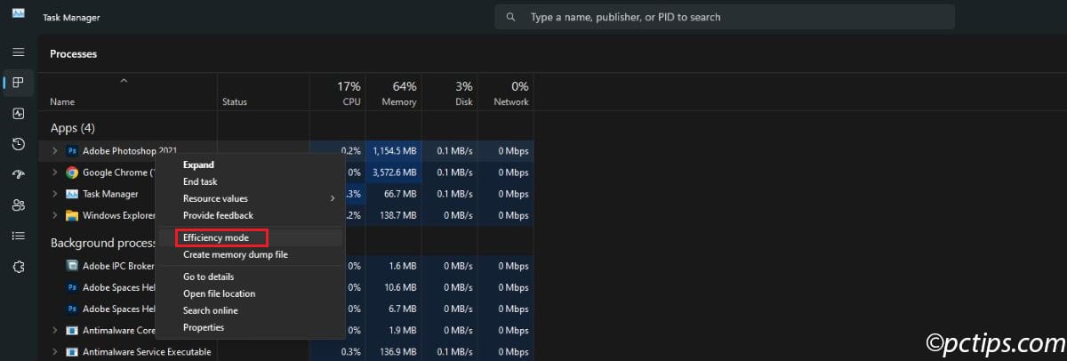Select the Processes sidebar icon
The width and height of the screenshot is (1067, 361).
tap(18, 83)
